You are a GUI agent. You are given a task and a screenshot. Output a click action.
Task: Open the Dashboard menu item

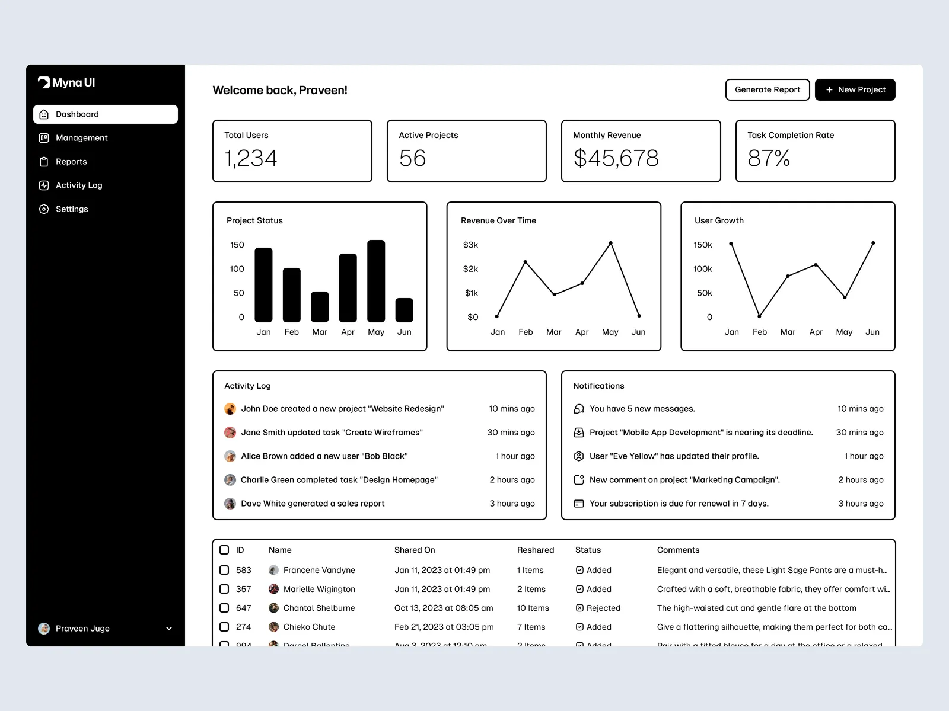tap(106, 114)
